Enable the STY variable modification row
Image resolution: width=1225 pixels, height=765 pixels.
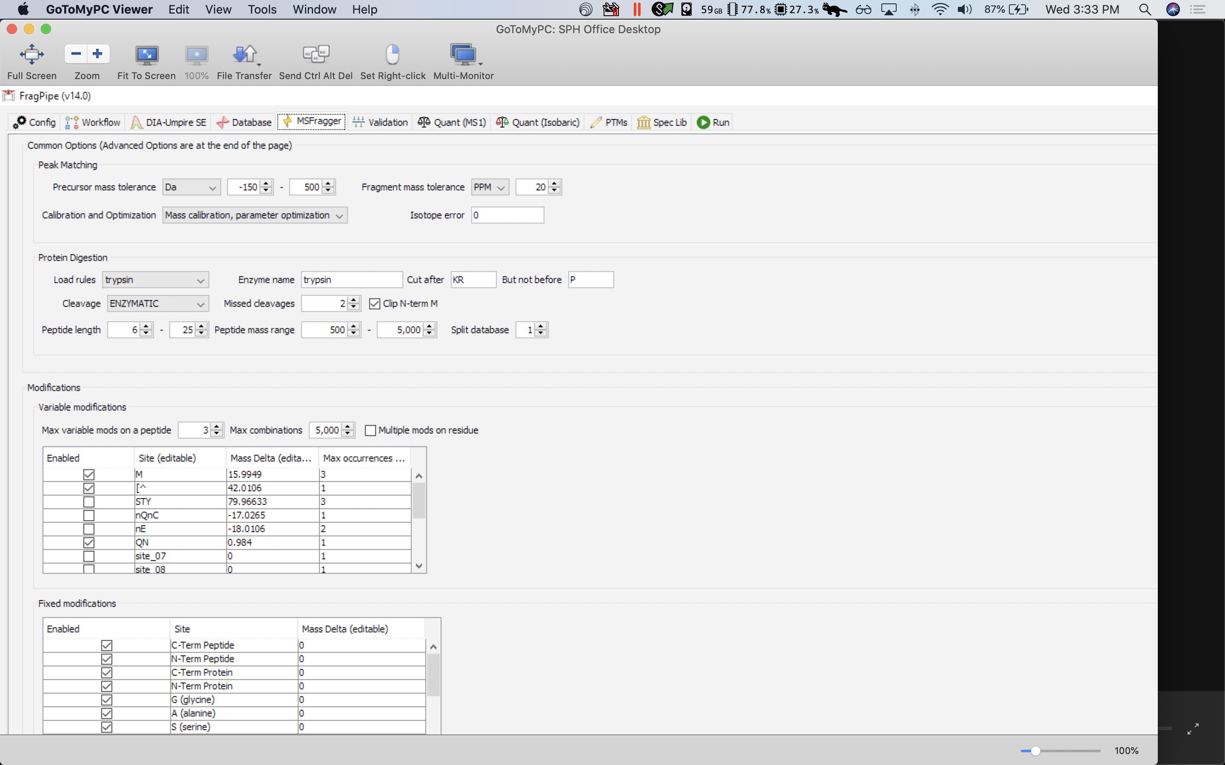(88, 501)
